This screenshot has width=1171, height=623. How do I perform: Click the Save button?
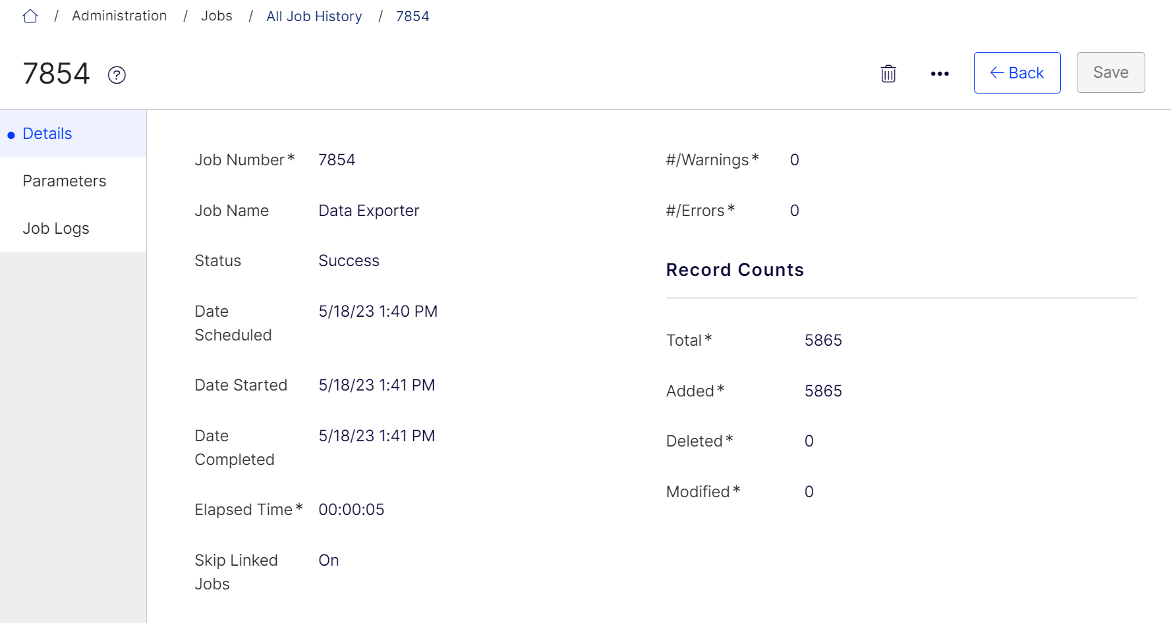(x=1110, y=72)
